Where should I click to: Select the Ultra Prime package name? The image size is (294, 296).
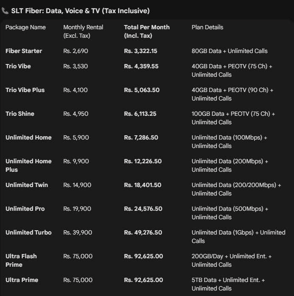[x=22, y=280]
